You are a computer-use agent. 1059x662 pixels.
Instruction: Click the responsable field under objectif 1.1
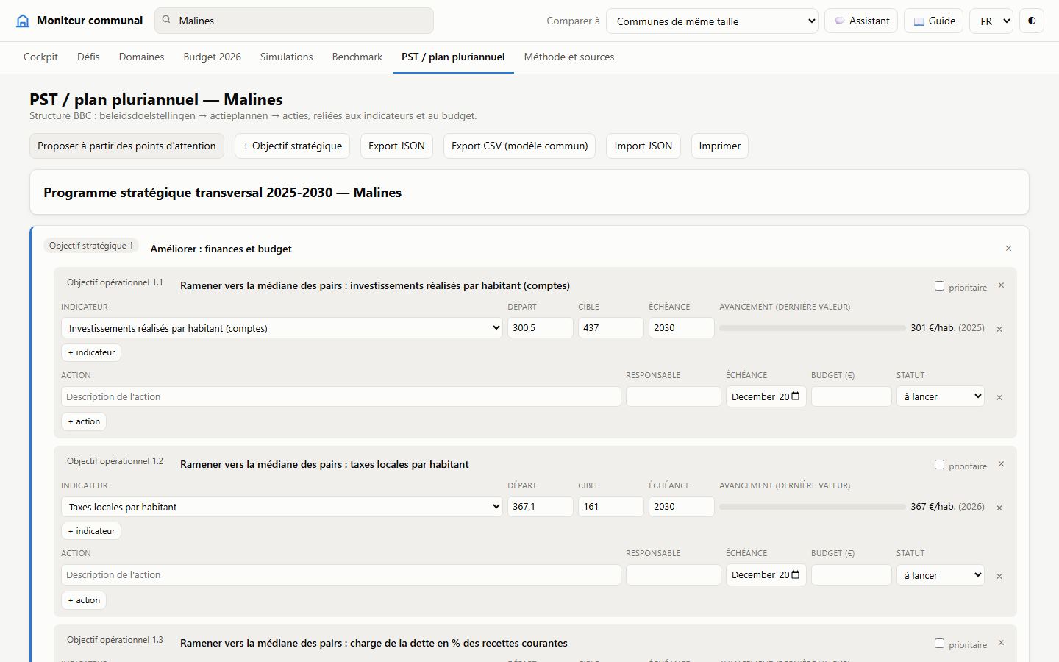click(674, 396)
